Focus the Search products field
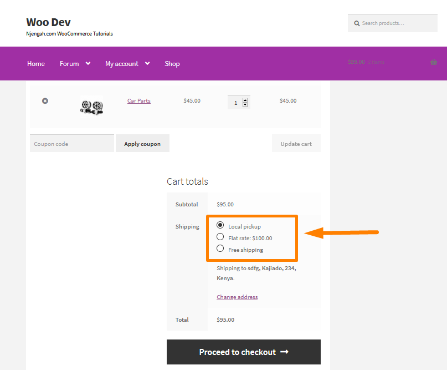 [x=393, y=23]
